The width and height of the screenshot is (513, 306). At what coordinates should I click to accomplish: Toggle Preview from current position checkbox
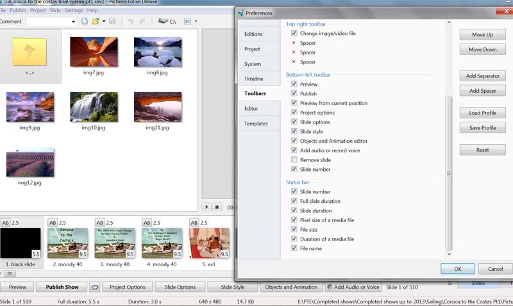tap(294, 103)
